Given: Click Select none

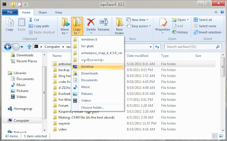Looking at the screenshot, I should 205,26.
